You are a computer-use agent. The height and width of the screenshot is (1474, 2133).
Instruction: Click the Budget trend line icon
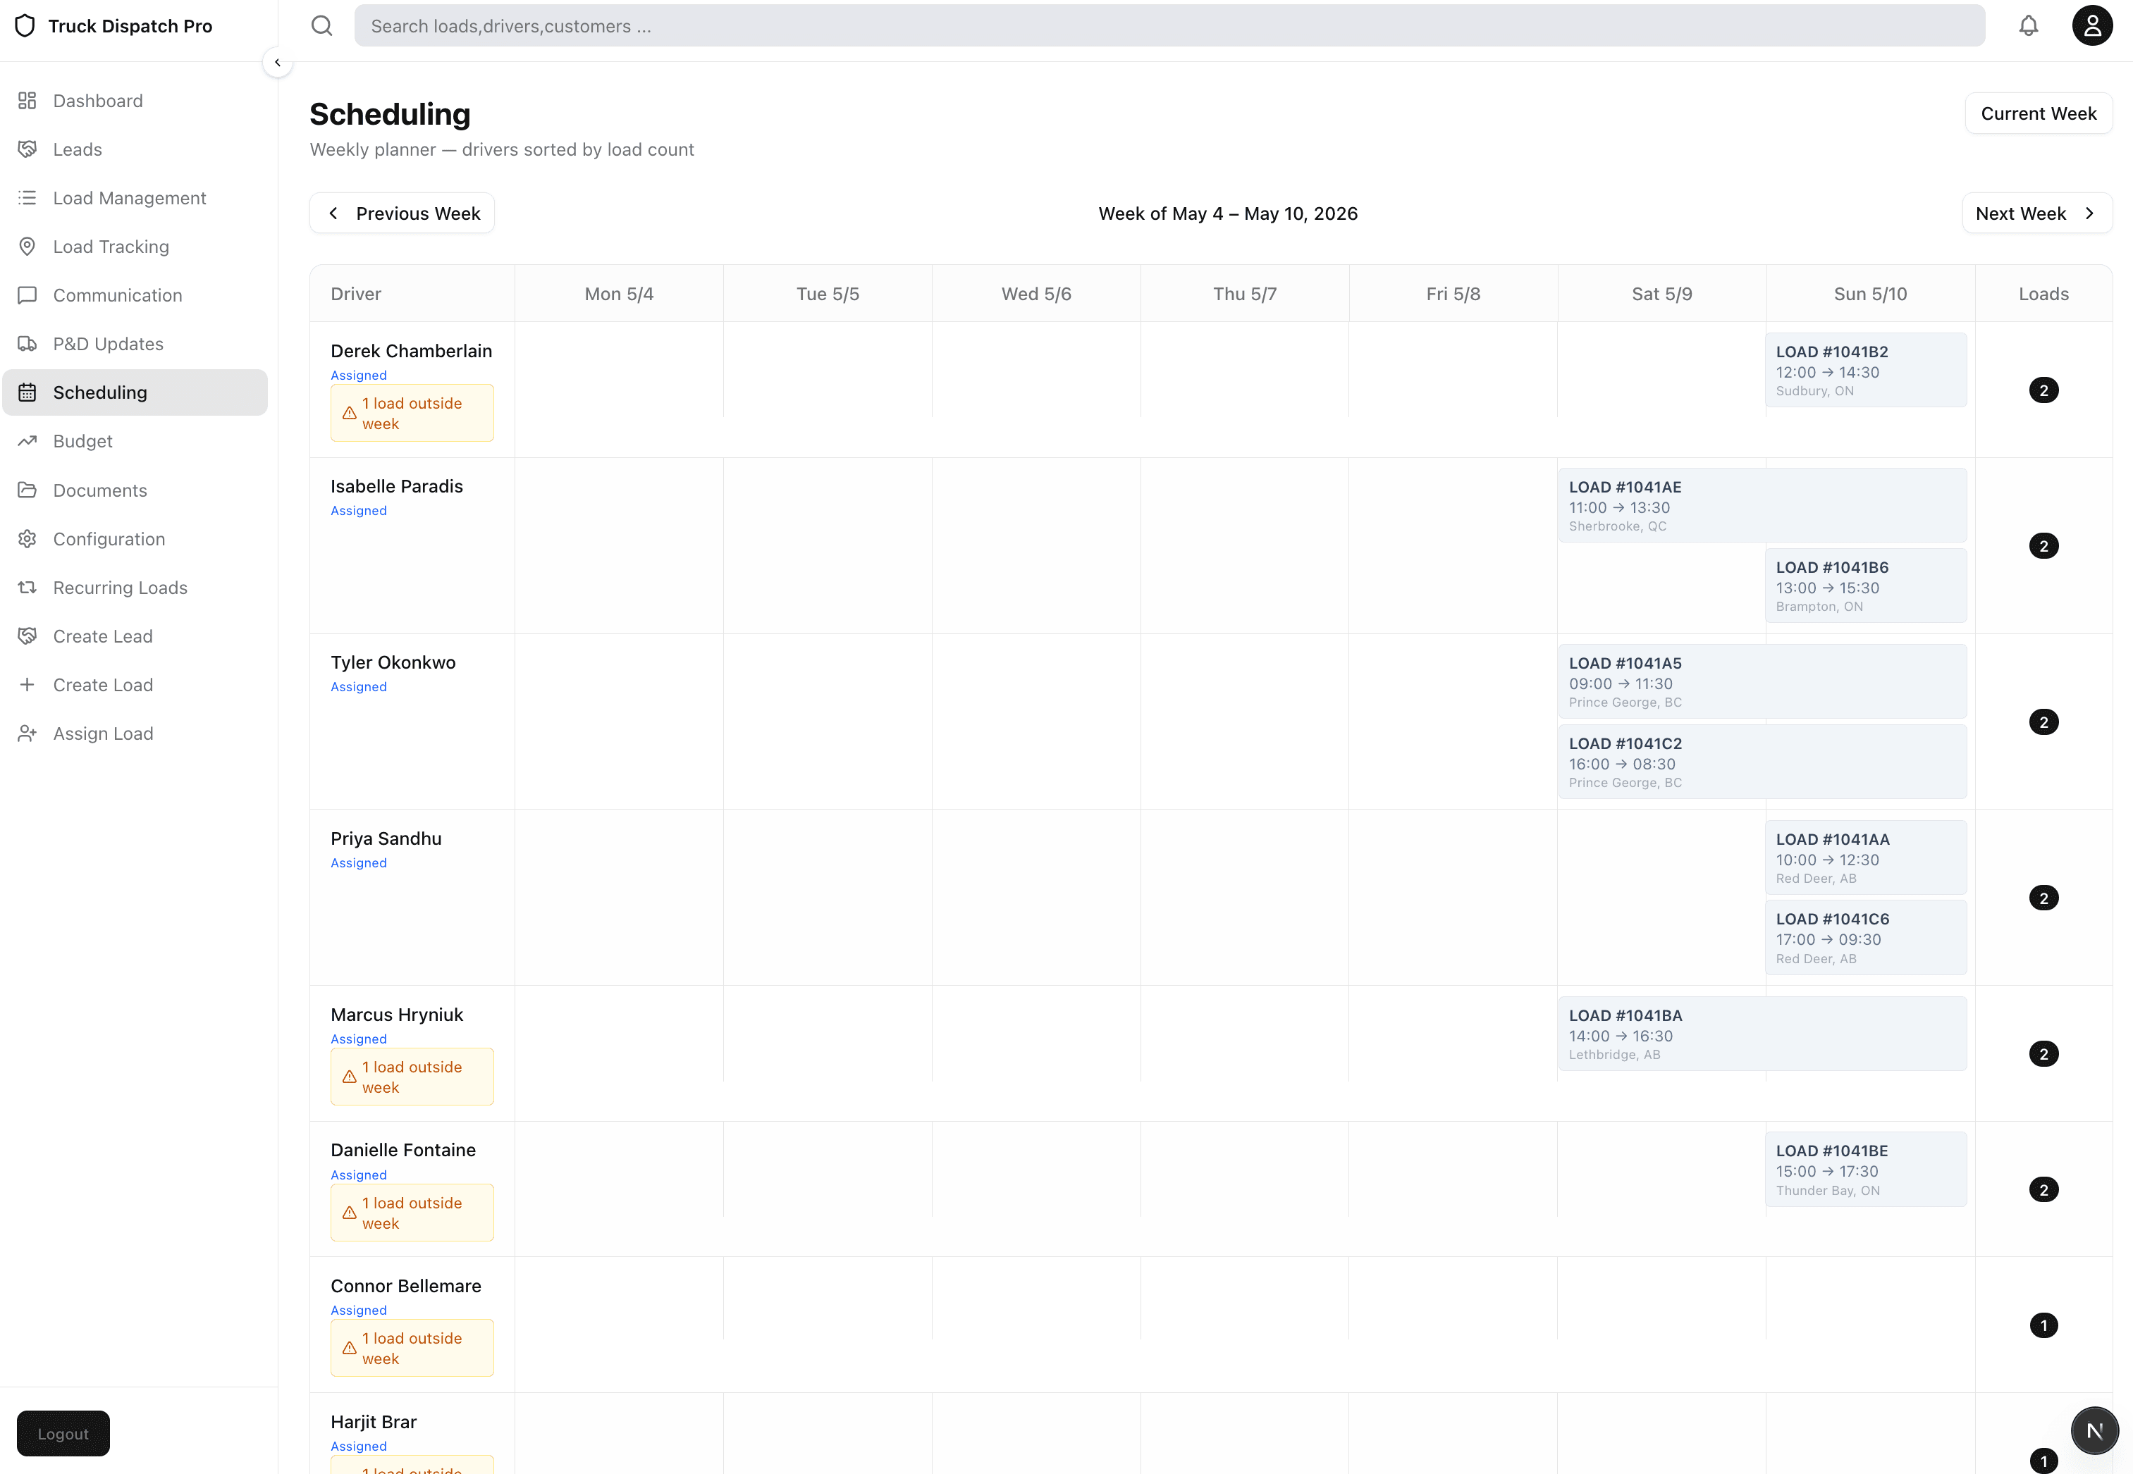pyautogui.click(x=27, y=442)
